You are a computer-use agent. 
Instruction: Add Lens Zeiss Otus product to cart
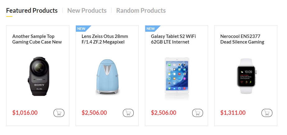pyautogui.click(x=128, y=113)
